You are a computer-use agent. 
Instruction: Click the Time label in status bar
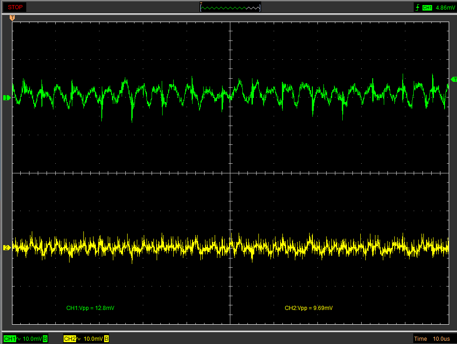click(420, 339)
